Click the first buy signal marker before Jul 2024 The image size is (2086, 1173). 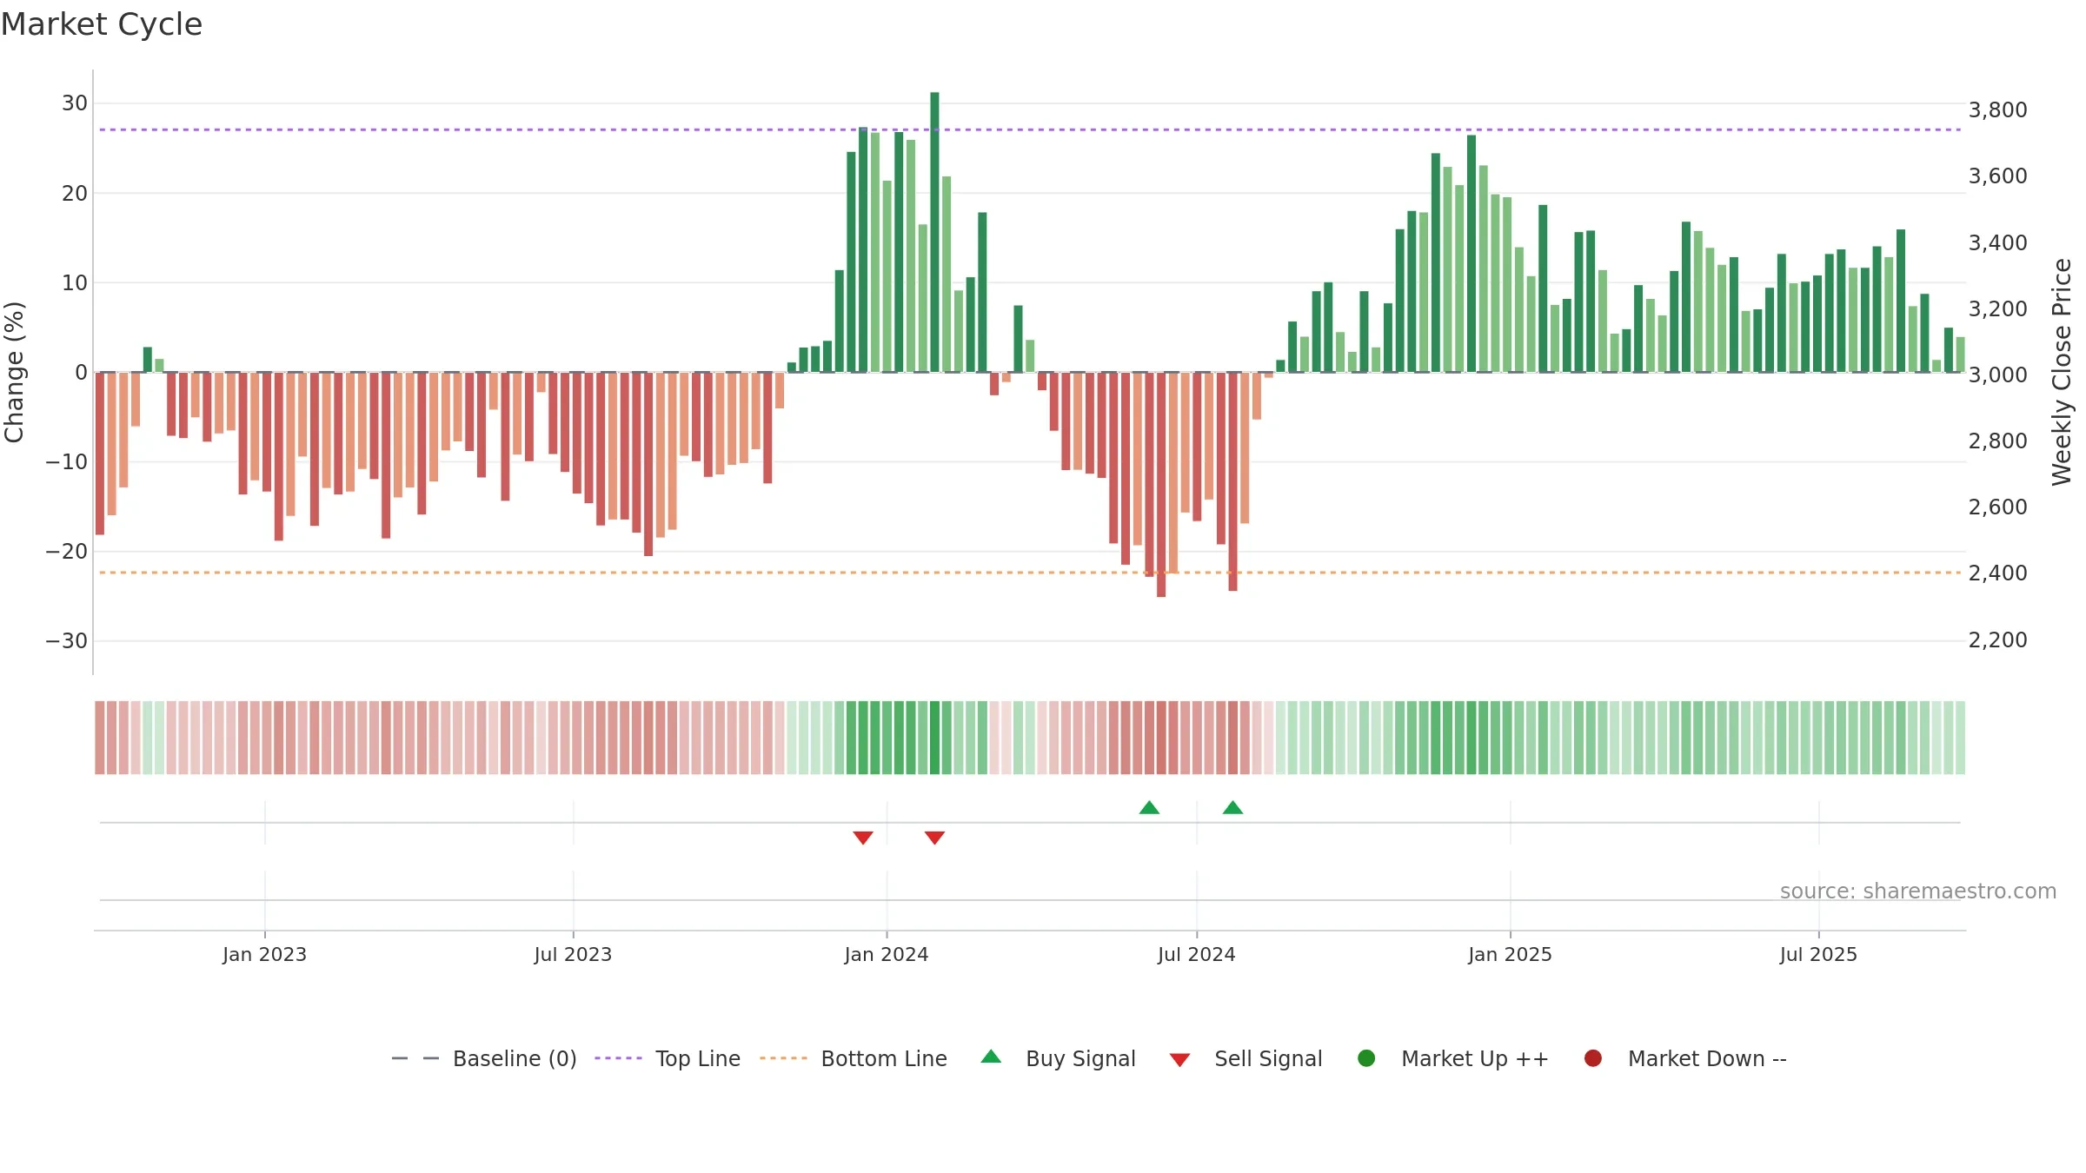(x=1149, y=808)
